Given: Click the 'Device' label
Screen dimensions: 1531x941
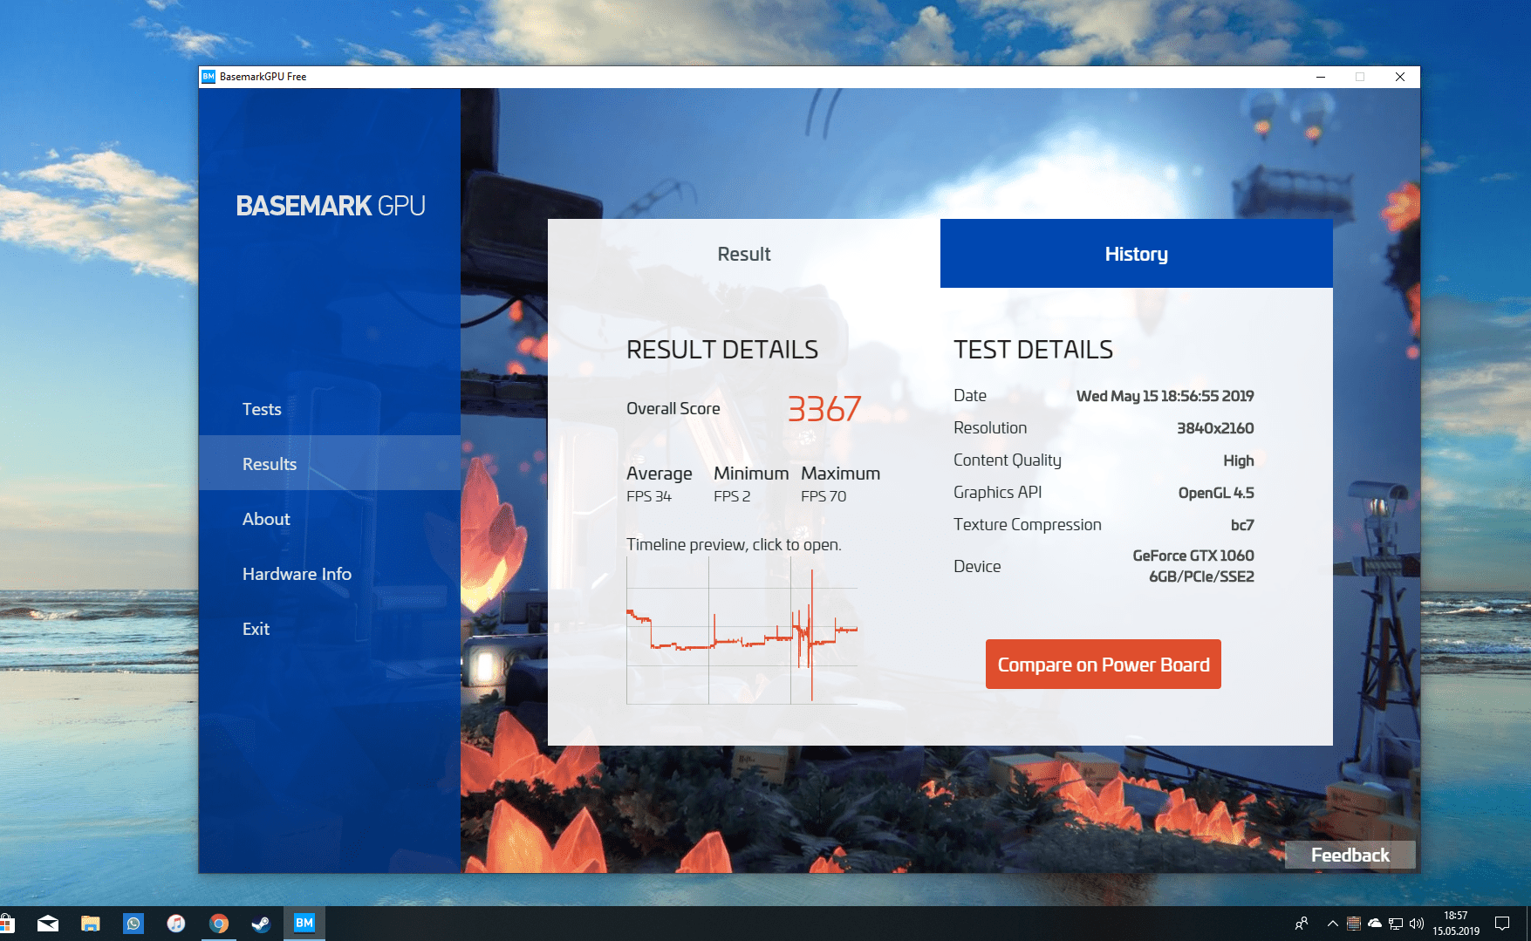Looking at the screenshot, I should tap(977, 567).
